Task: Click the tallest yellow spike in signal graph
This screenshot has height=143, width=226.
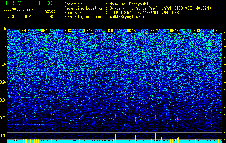Action: tap(155, 138)
